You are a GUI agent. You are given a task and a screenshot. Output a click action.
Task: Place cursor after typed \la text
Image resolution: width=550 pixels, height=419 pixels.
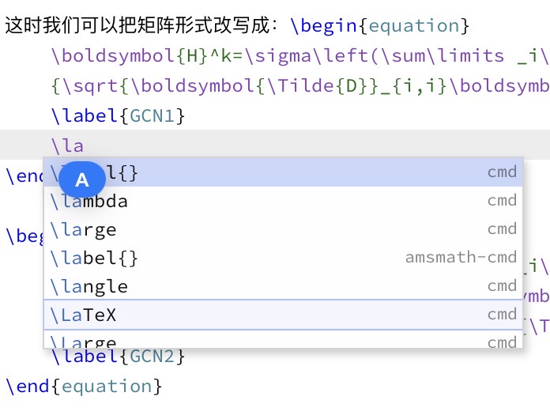click(85, 145)
